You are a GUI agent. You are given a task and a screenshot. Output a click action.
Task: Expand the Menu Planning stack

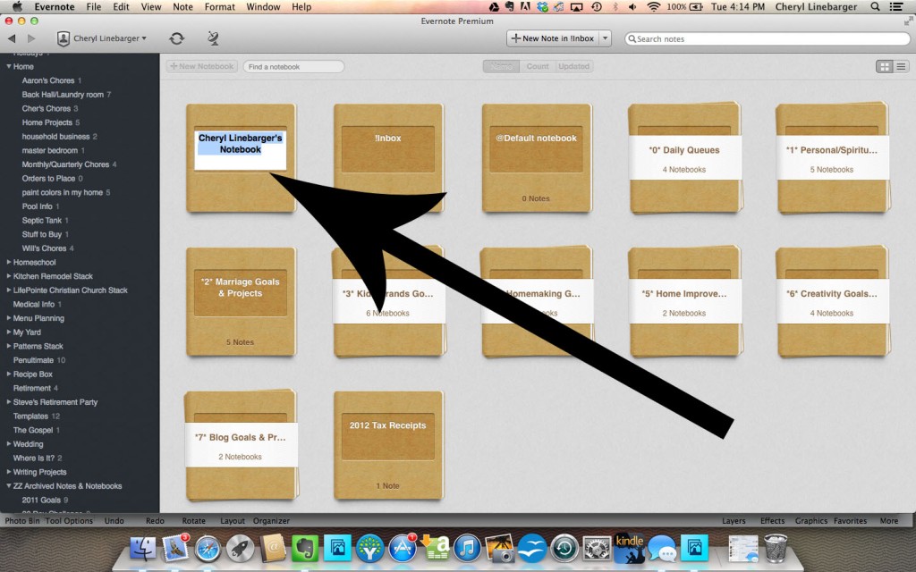pos(9,318)
